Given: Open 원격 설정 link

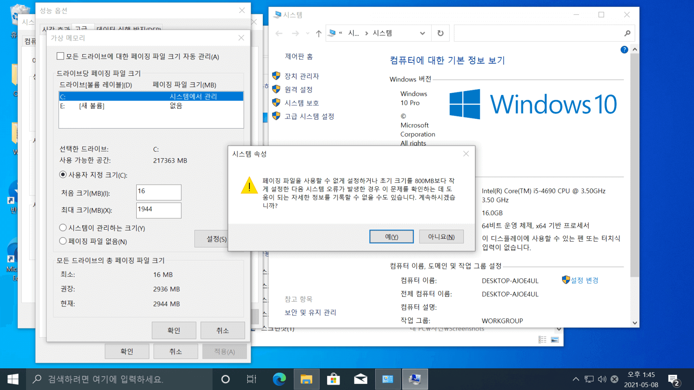Looking at the screenshot, I should click(x=298, y=90).
